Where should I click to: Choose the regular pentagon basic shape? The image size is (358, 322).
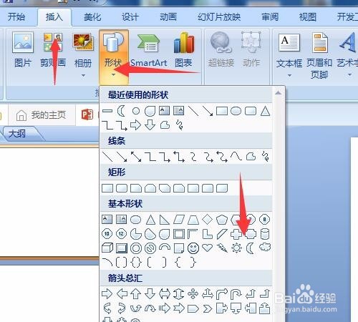click(x=222, y=220)
